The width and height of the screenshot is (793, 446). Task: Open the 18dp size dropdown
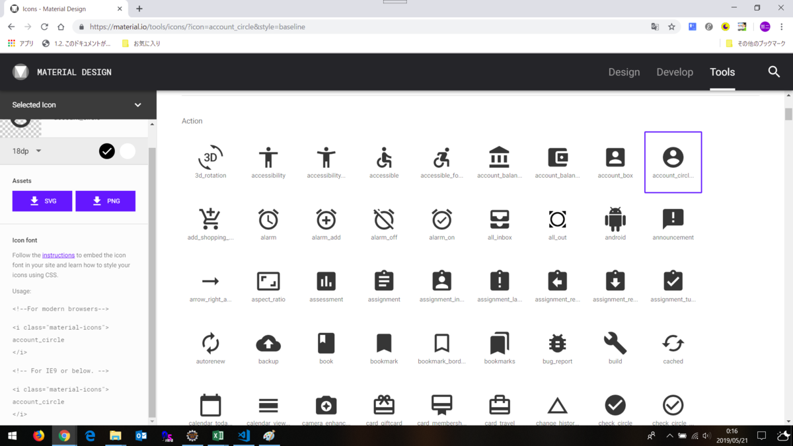pos(26,151)
